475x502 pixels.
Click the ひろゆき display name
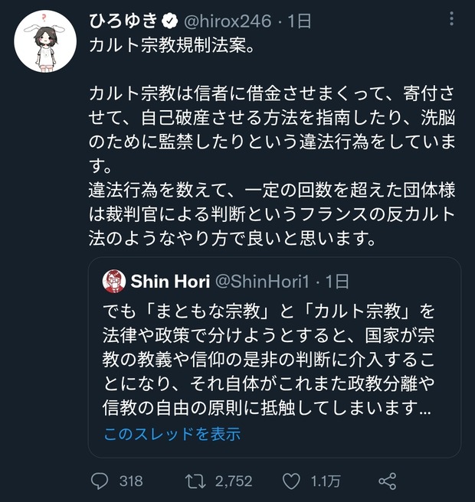tap(123, 21)
